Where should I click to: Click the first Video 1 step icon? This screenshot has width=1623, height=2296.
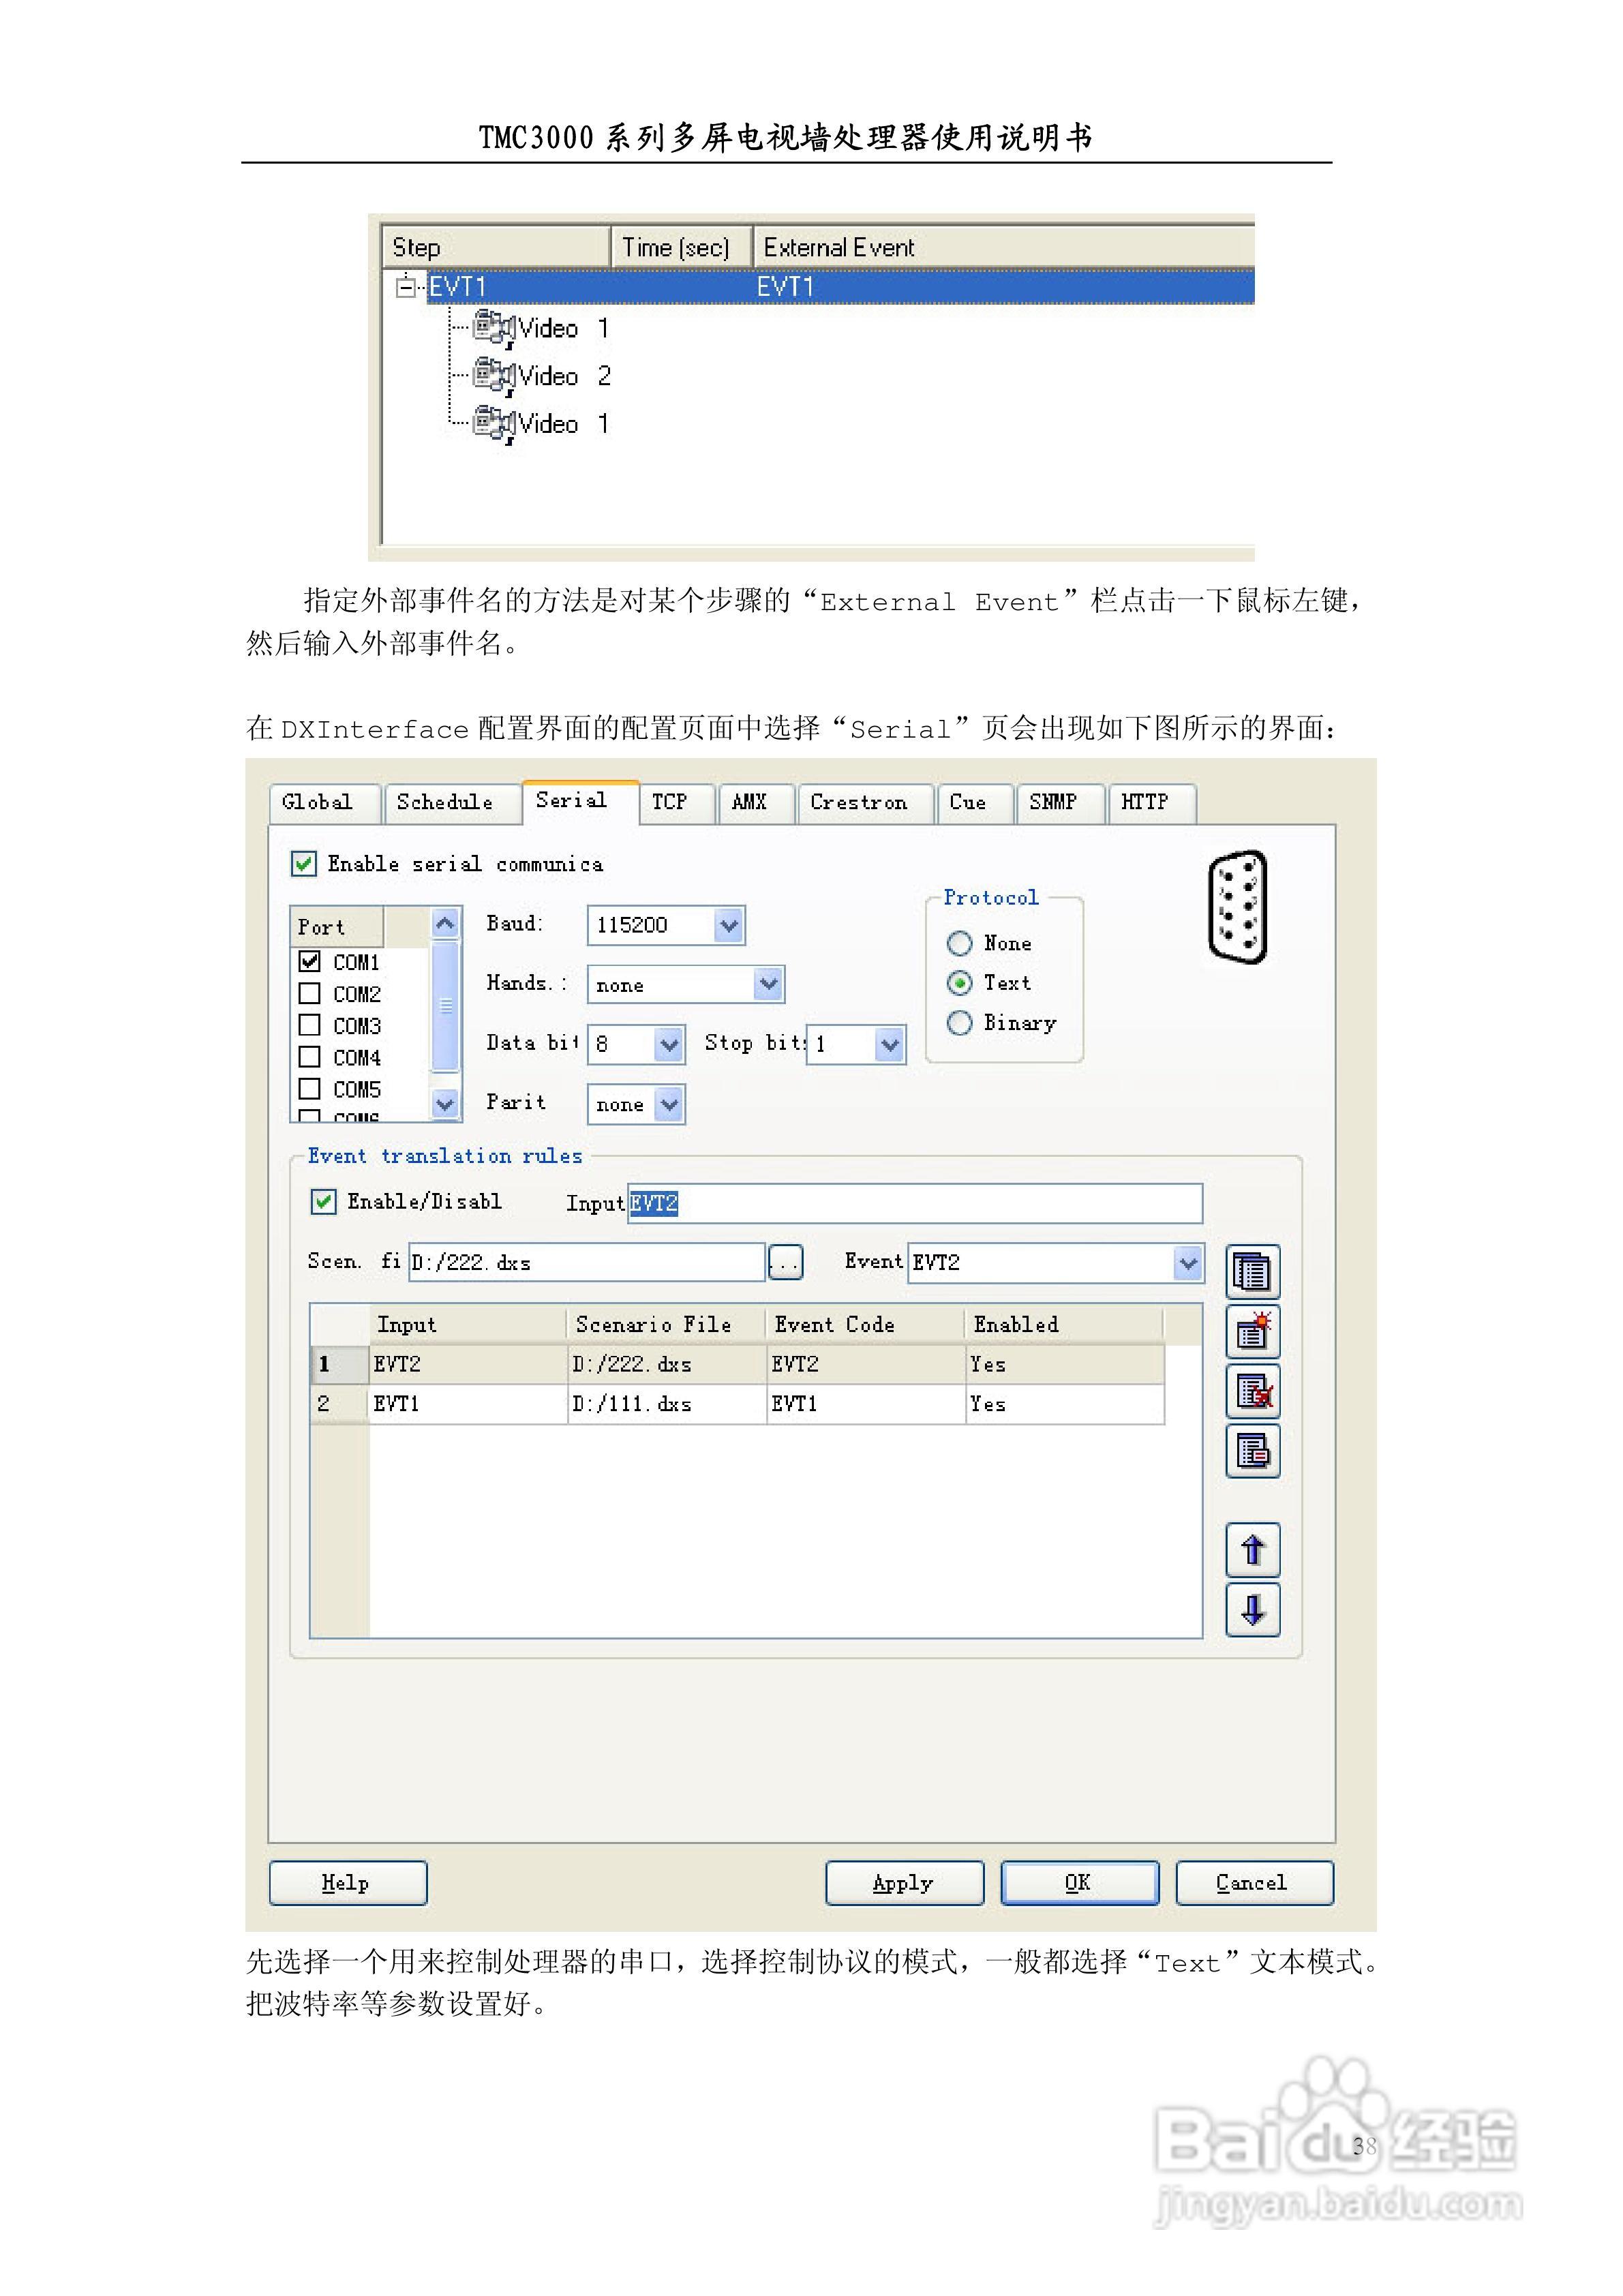[493, 327]
